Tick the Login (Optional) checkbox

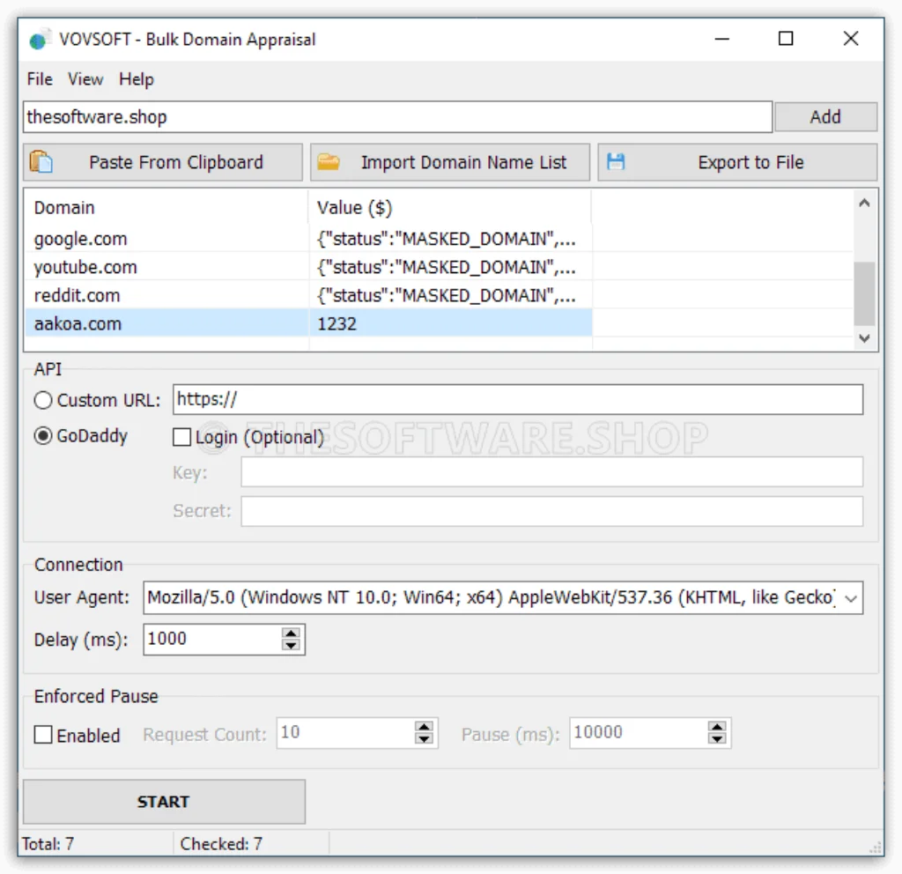point(181,437)
